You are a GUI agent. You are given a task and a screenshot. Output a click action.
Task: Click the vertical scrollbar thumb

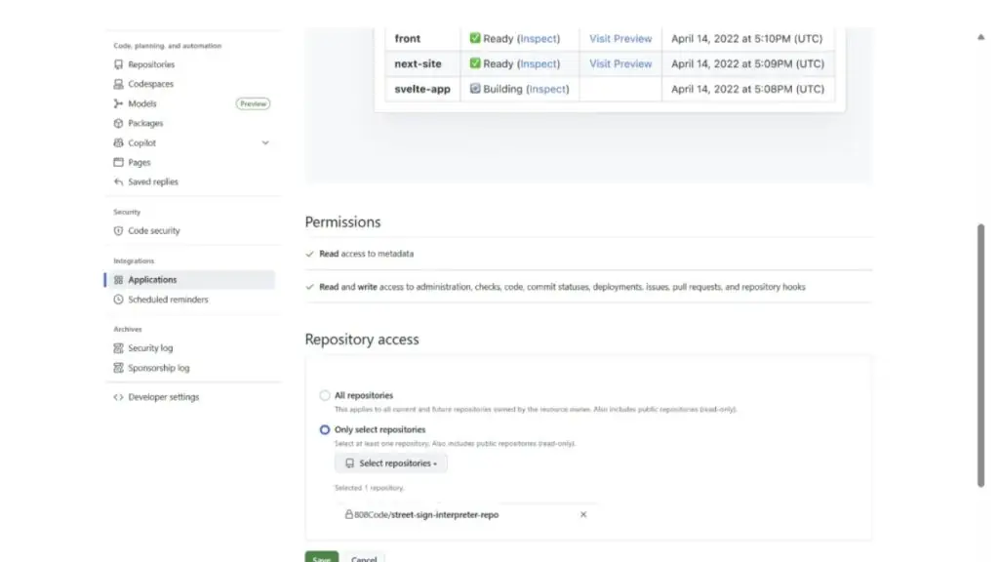981,355
